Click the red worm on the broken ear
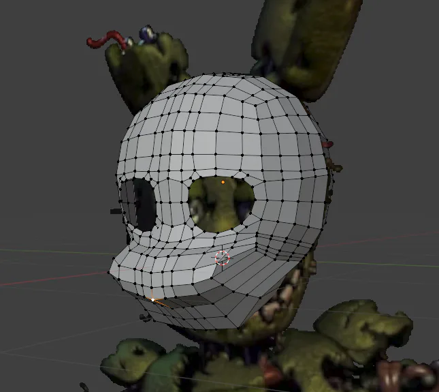This screenshot has height=392, width=439. click(105, 40)
